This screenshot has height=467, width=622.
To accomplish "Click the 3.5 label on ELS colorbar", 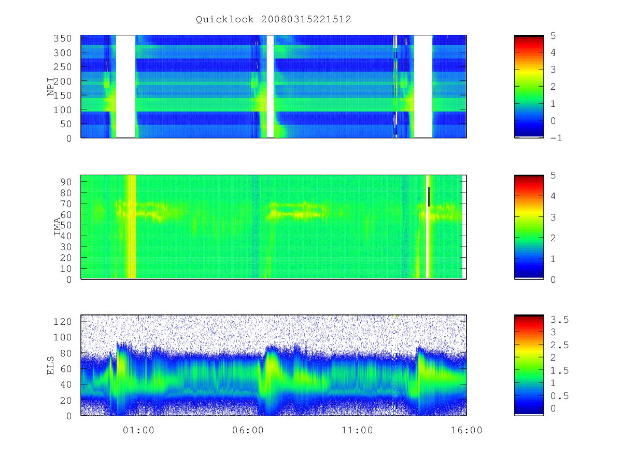I will coord(560,320).
